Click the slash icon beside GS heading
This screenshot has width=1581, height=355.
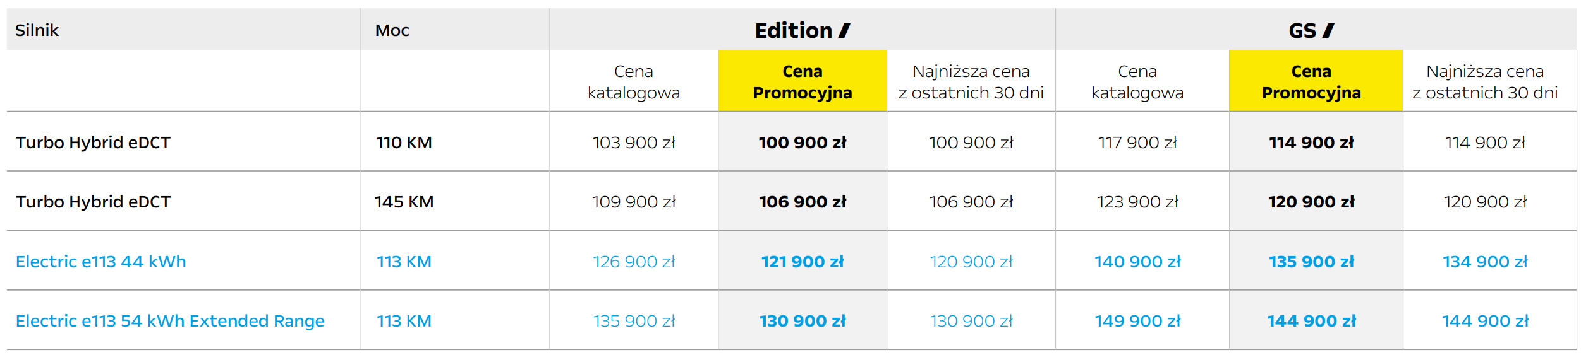point(1328,30)
